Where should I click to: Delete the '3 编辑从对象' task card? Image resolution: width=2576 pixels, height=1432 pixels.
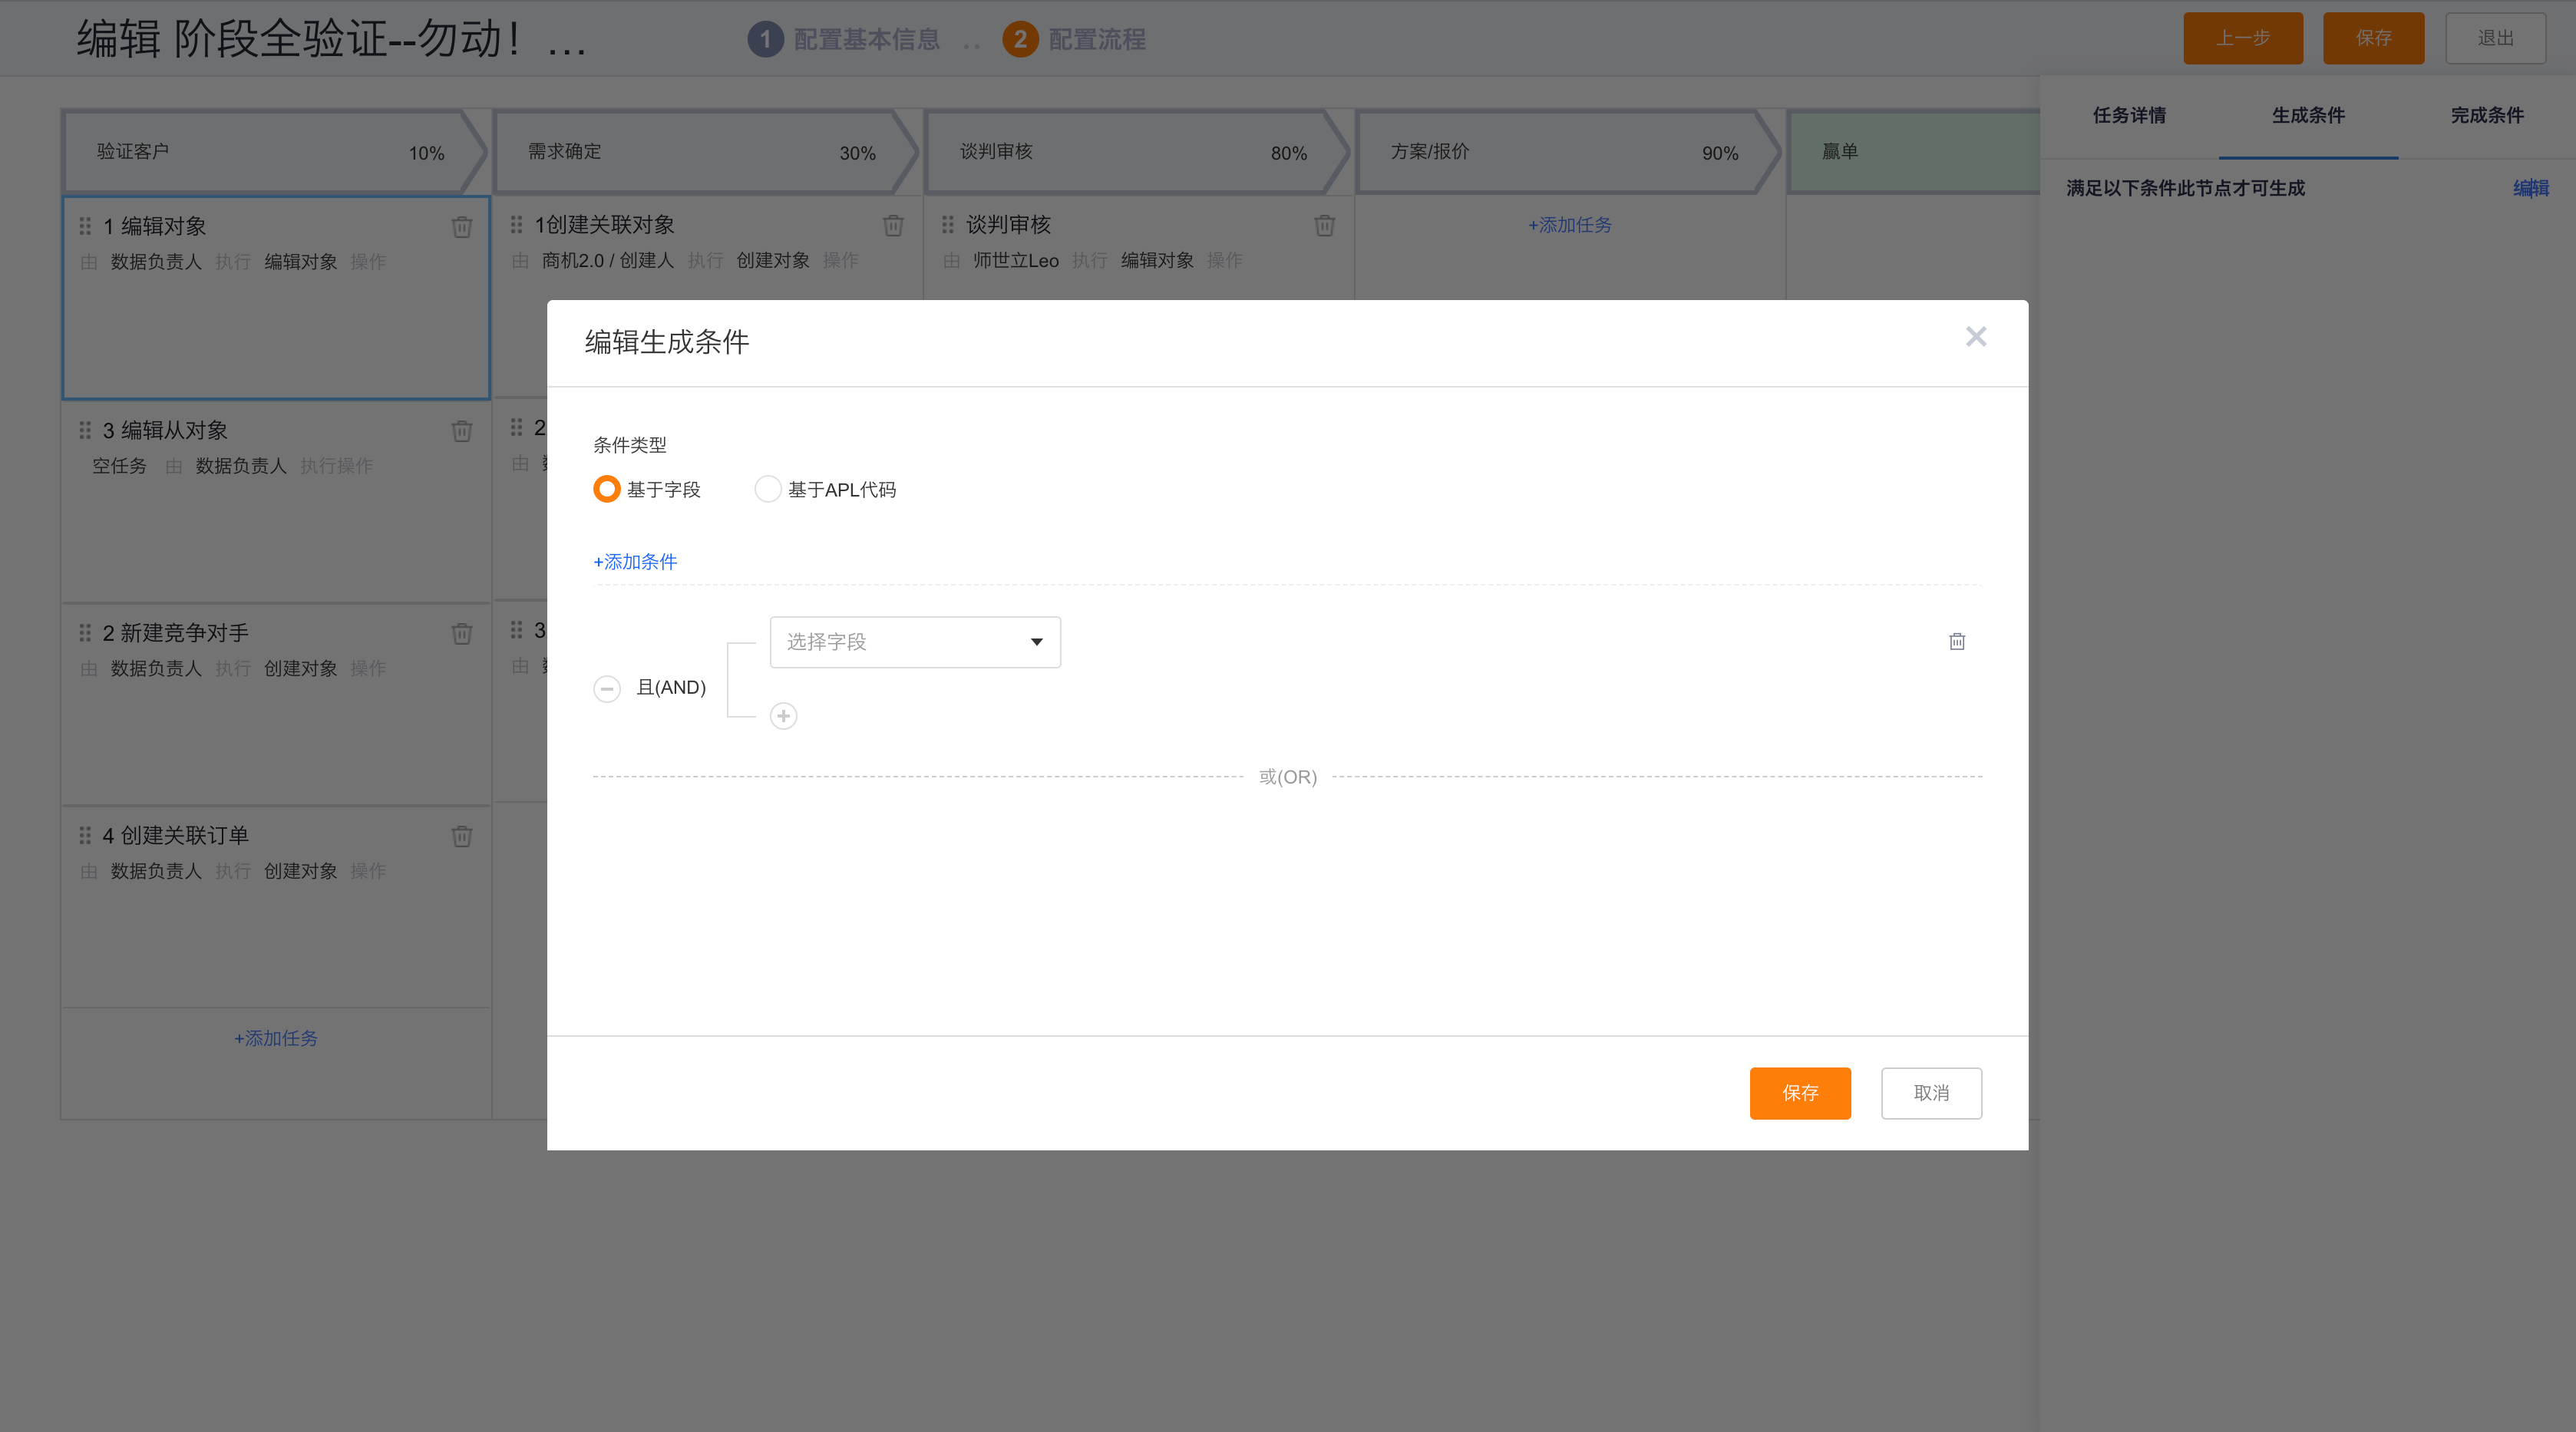461,431
